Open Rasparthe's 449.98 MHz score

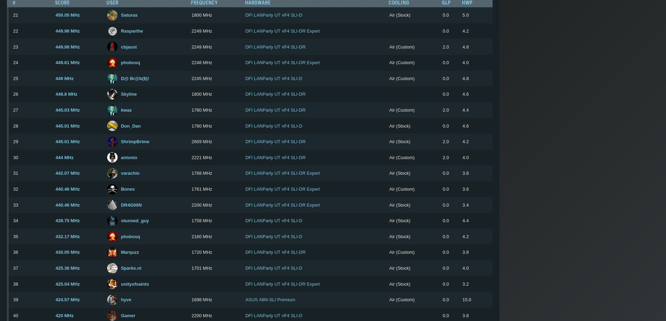click(x=68, y=31)
